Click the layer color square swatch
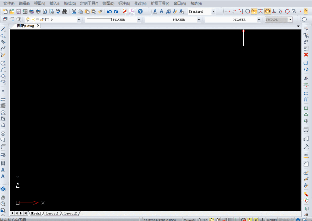 coord(47,20)
